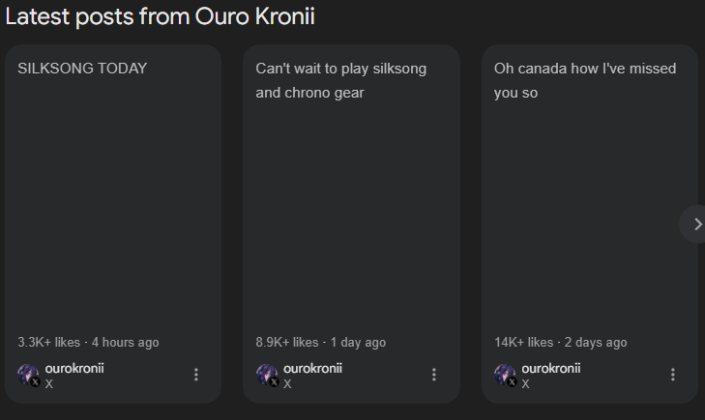This screenshot has height=420, width=705.
Task: Open the Oh canada how I've missed post
Action: tap(585, 80)
